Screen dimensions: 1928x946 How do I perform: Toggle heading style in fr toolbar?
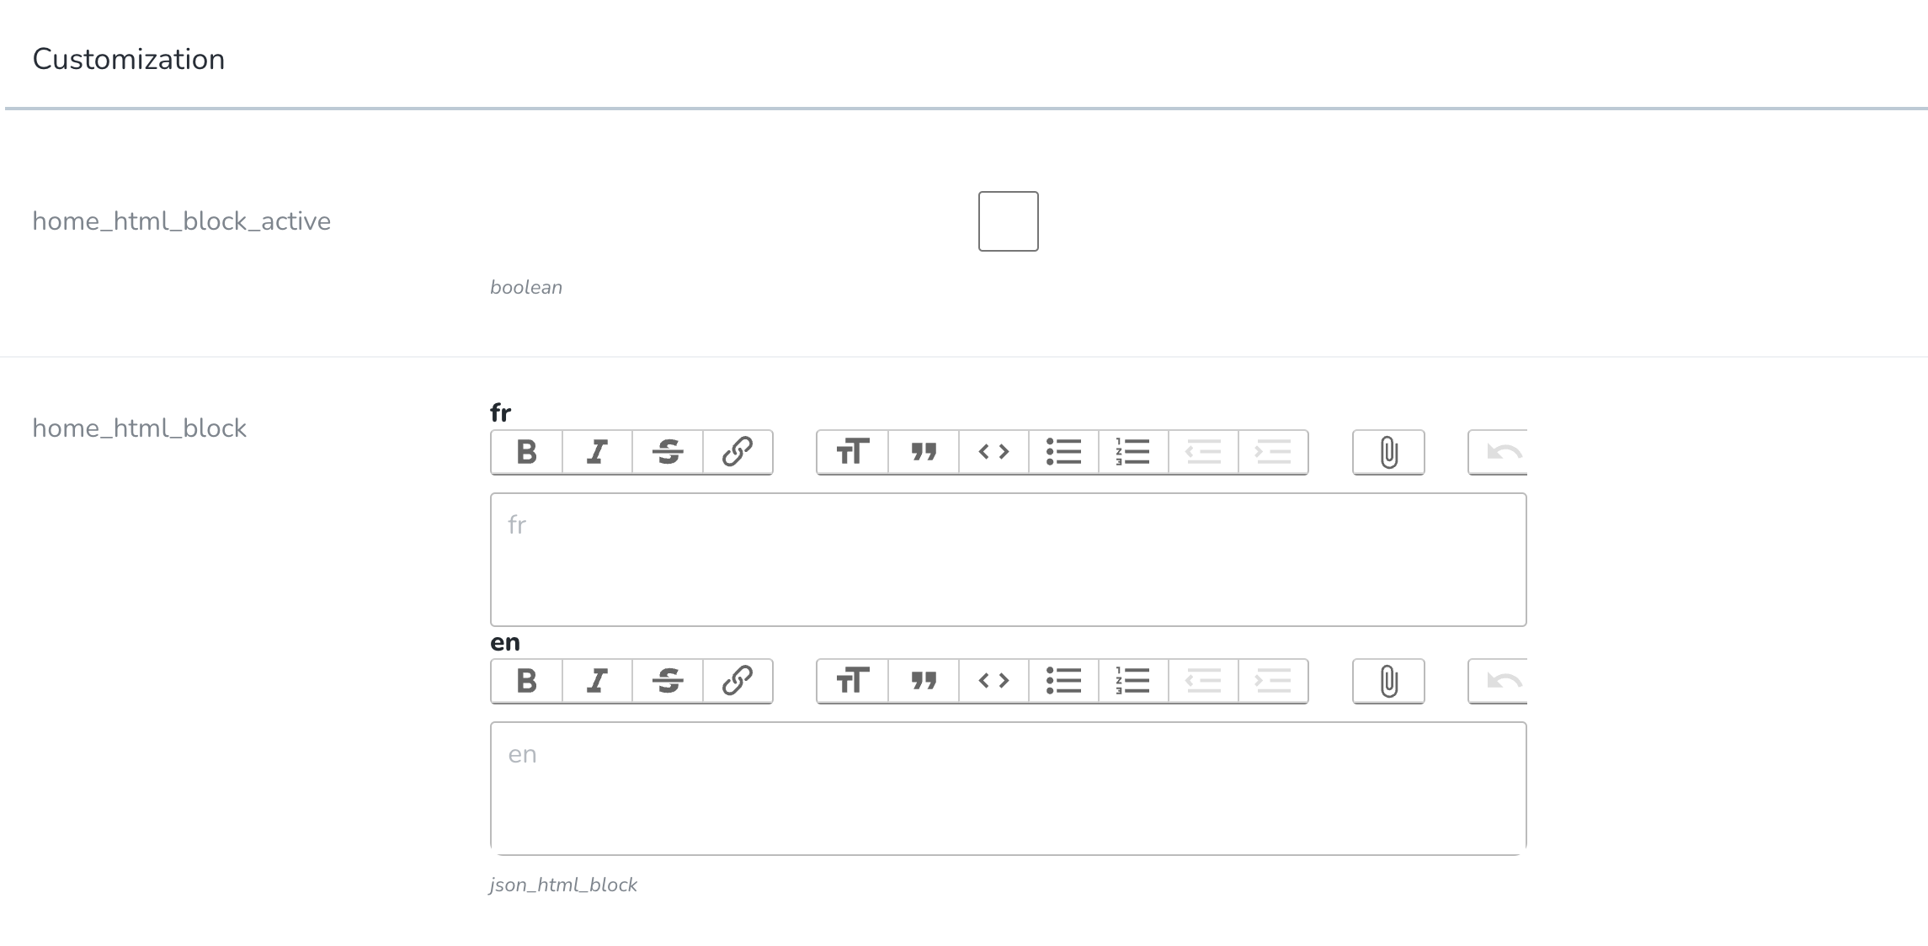tap(852, 452)
